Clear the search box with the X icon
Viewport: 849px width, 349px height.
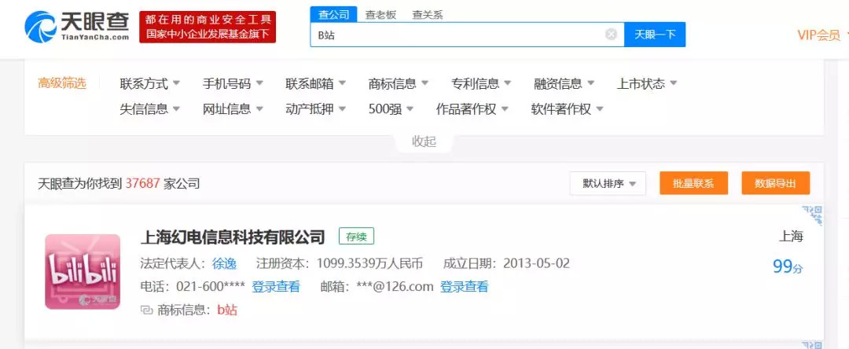pos(611,35)
